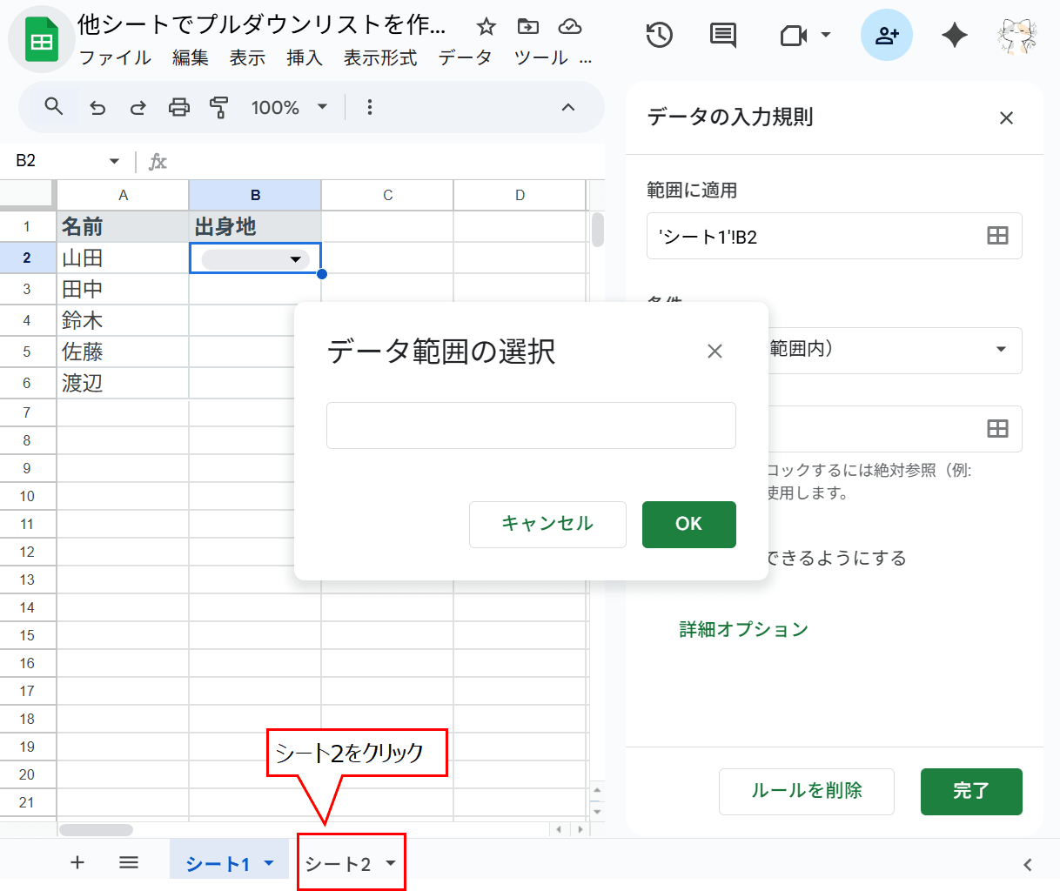Confirm with the OK button
The image size is (1060, 891).
coord(688,524)
